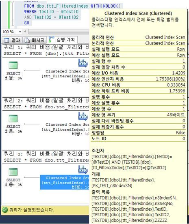Click the 예상 CPU 비용 value 0.333054
Viewport: 189px width, 224px height.
(x=176, y=85)
